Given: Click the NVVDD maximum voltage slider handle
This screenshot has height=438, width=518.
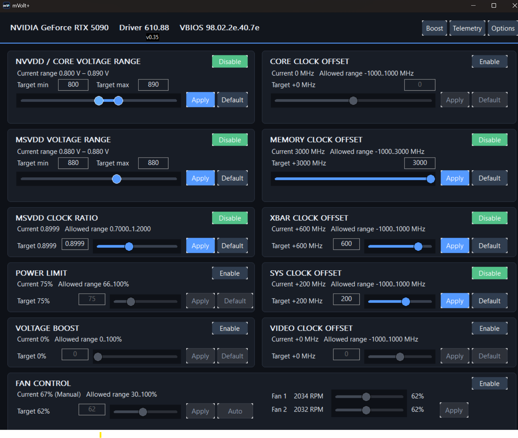Looking at the screenshot, I should pyautogui.click(x=118, y=101).
